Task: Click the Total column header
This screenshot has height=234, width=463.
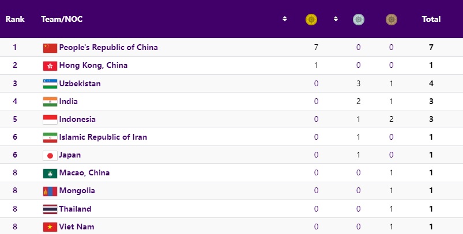Action: click(431, 20)
